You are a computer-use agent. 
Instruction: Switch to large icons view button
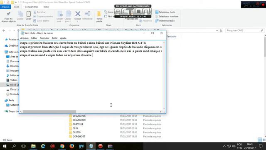(264, 140)
